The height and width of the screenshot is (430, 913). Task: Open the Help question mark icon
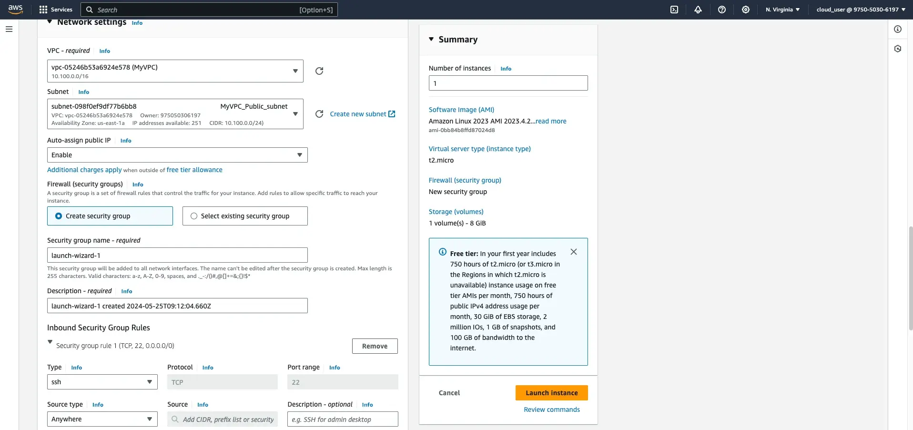(721, 10)
